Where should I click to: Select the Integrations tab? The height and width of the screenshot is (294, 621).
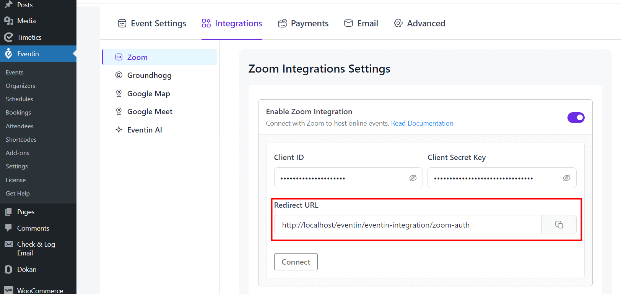pos(232,23)
